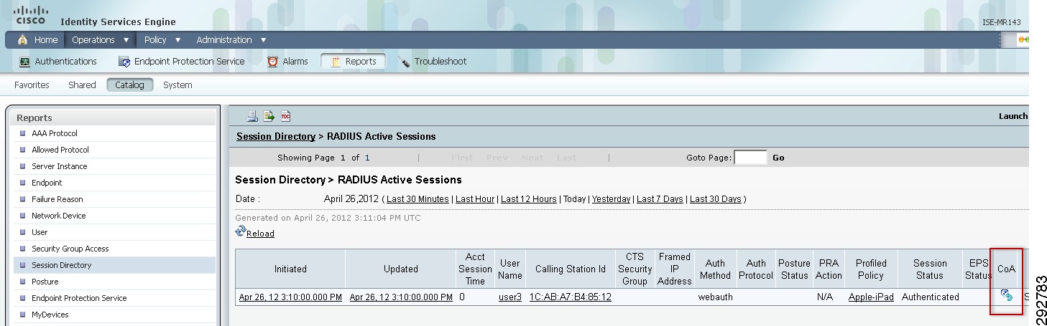Switch to the System tab
1047x326 pixels.
coord(177,85)
